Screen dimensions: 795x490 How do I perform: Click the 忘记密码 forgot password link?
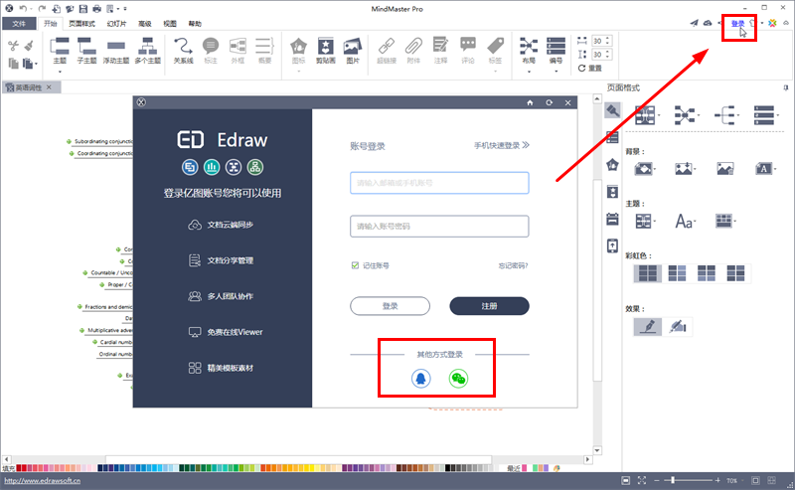513,265
